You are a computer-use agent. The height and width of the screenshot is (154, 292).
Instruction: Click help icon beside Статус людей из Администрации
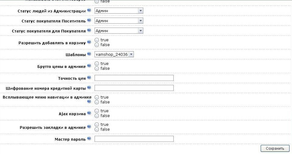coord(89,10)
